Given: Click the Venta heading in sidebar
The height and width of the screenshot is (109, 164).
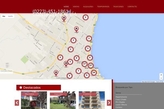Looking at the screenshot, I should click(x=118, y=93).
